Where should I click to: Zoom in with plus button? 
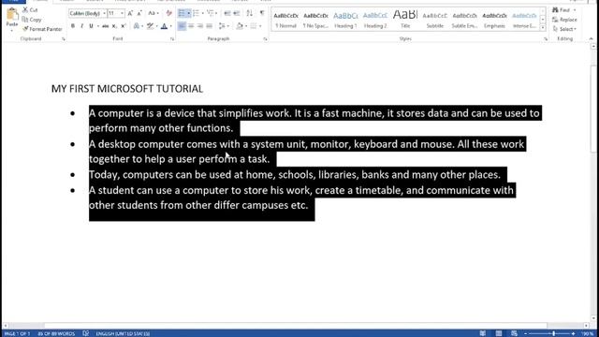[573, 333]
